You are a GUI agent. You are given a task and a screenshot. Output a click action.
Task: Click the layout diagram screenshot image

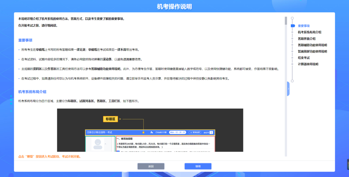coord(150,130)
